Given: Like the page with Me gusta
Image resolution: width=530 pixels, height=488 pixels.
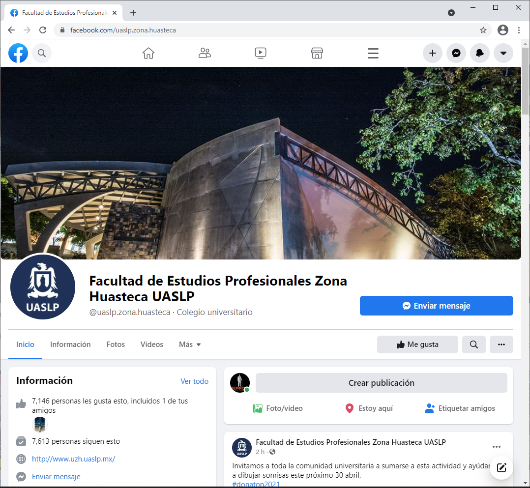Looking at the screenshot, I should [x=417, y=344].
